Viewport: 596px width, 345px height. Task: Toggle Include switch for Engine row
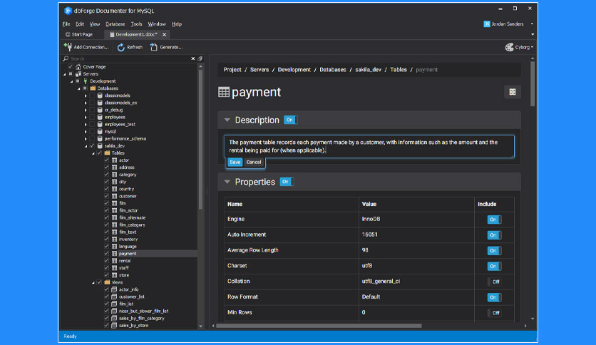[494, 220]
